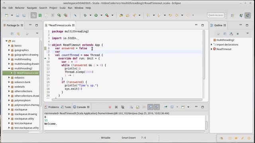Click the editor vertical scrollbar
The image size is (255, 143).
click(x=204, y=55)
